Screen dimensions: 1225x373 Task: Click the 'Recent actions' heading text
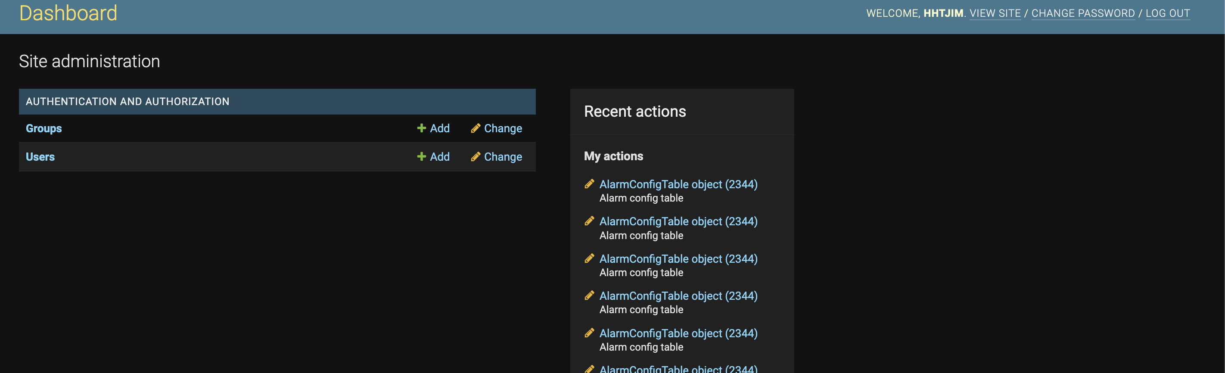(635, 111)
